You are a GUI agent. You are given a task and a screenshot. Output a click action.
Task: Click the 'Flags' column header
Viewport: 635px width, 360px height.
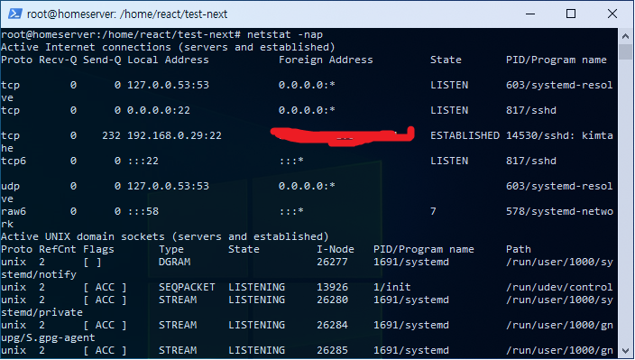pos(99,249)
